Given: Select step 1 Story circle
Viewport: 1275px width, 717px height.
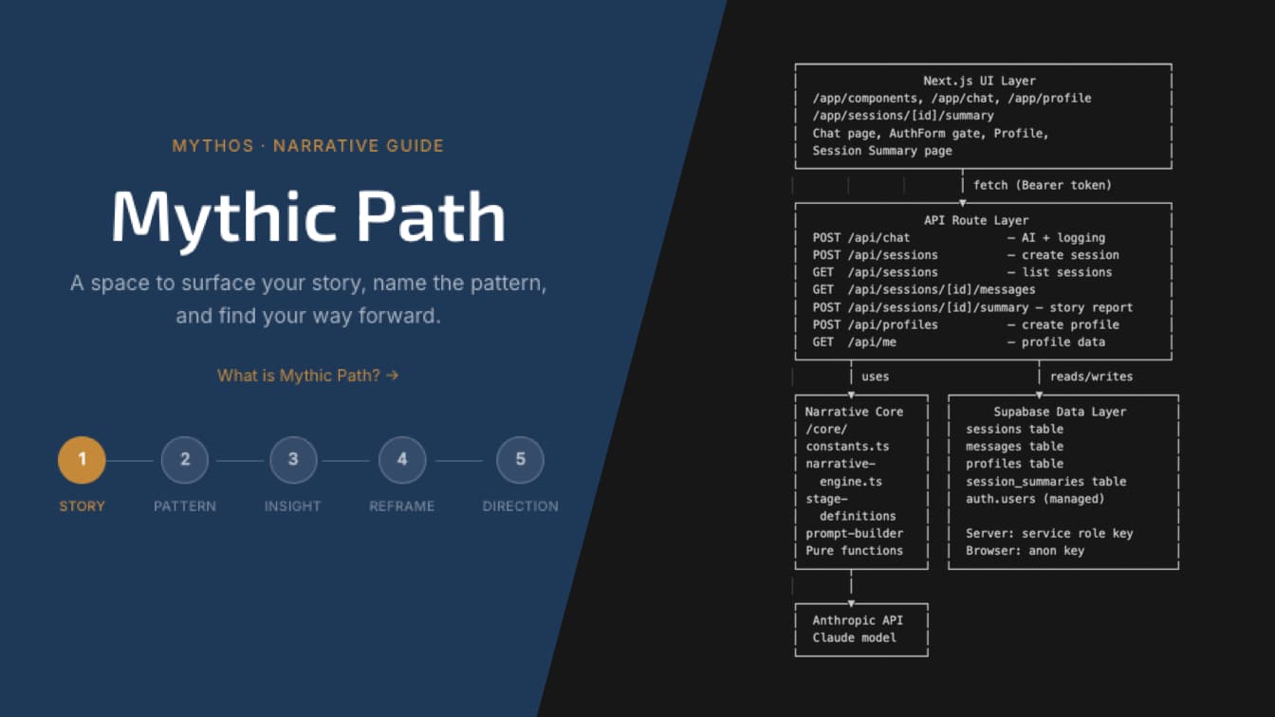Looking at the screenshot, I should (x=82, y=460).
